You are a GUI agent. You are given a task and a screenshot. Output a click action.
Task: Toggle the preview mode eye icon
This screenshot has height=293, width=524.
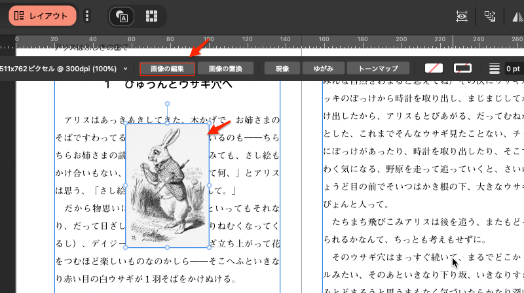462,16
